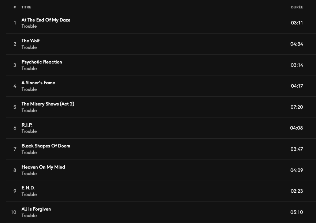Click track number 1 in the list
The width and height of the screenshot is (316, 223).
pyautogui.click(x=15, y=23)
